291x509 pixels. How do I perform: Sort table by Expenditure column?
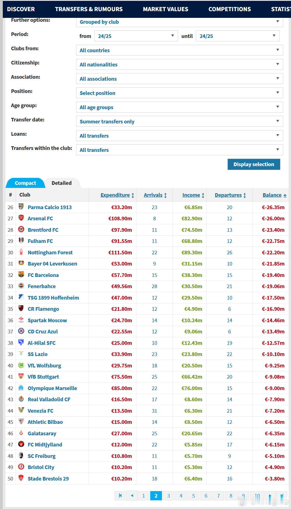(x=115, y=195)
